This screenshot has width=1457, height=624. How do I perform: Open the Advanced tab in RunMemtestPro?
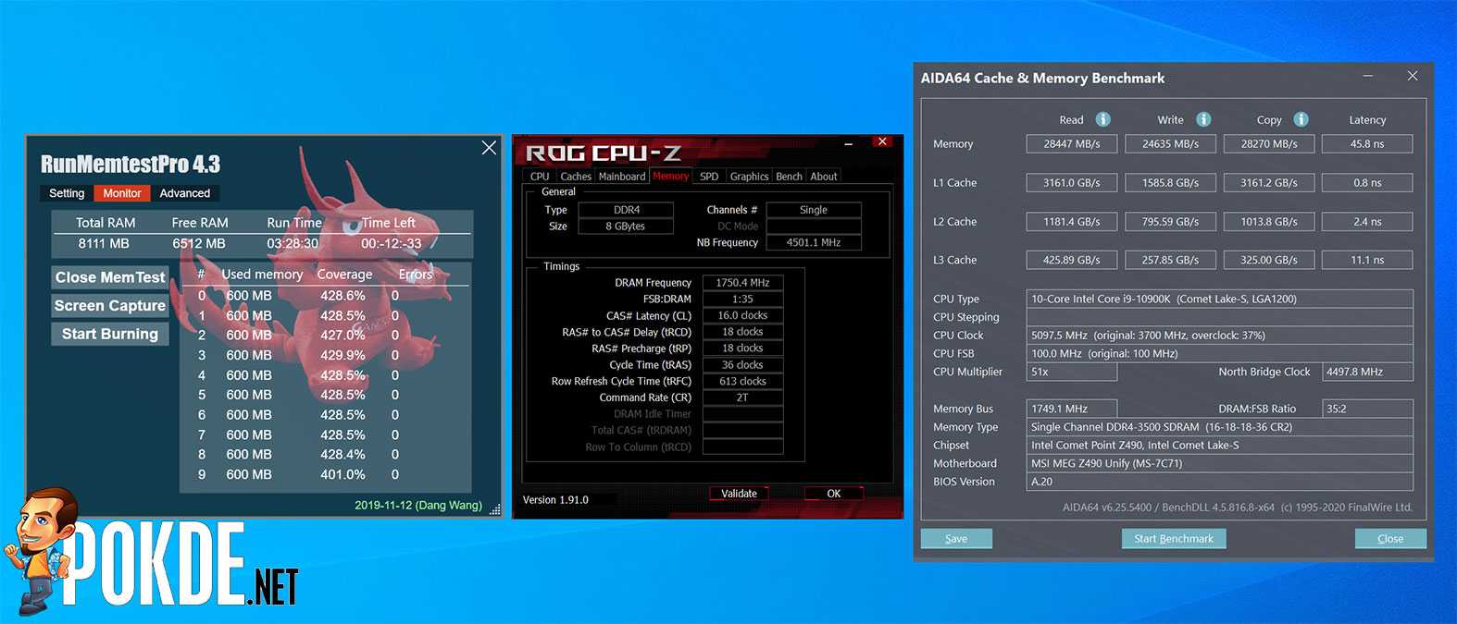coord(184,193)
